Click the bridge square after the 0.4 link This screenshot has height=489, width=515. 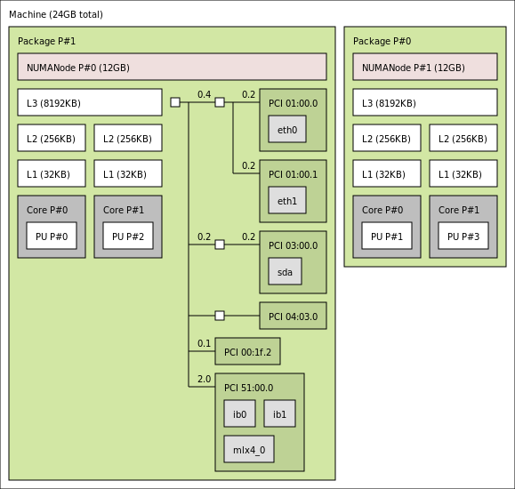[220, 102]
